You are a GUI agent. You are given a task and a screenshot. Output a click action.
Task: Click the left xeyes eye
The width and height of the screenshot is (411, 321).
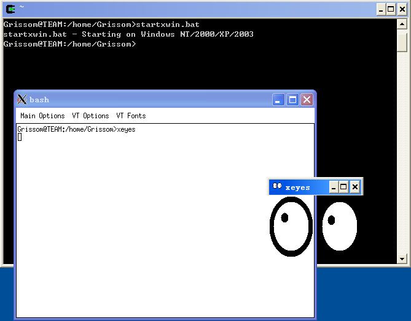(x=291, y=227)
